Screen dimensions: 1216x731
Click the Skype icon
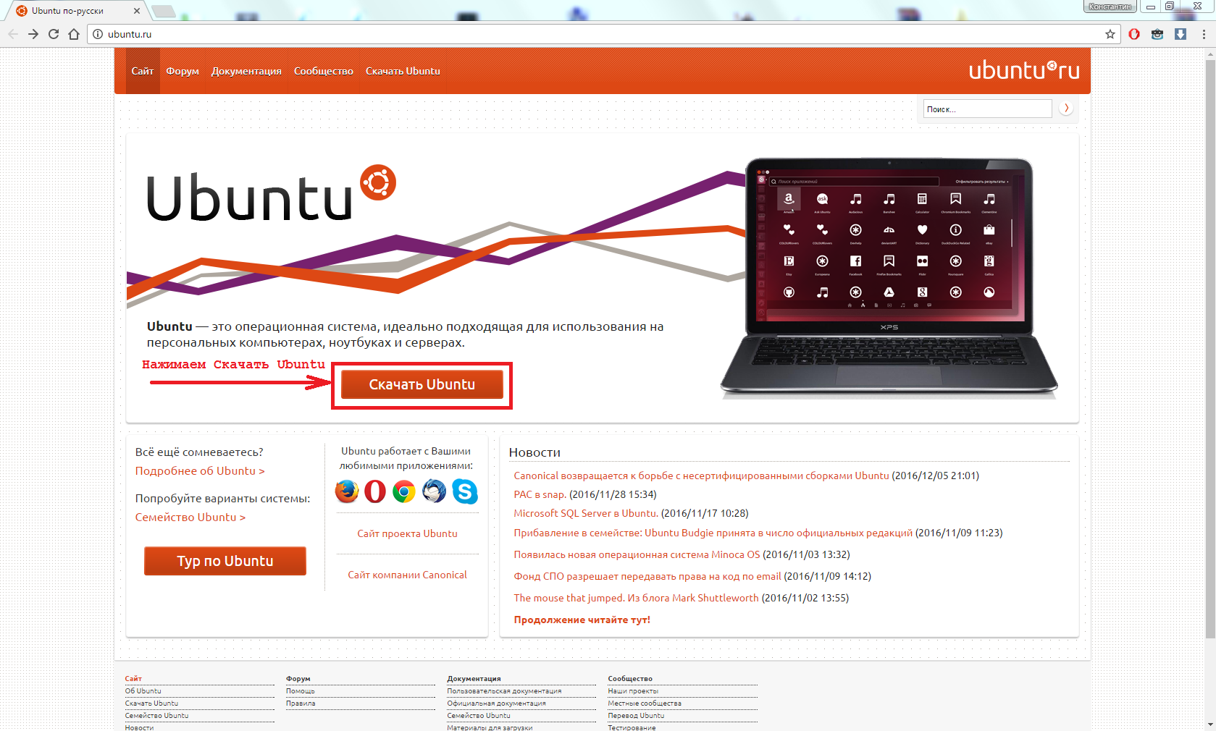[x=465, y=491]
